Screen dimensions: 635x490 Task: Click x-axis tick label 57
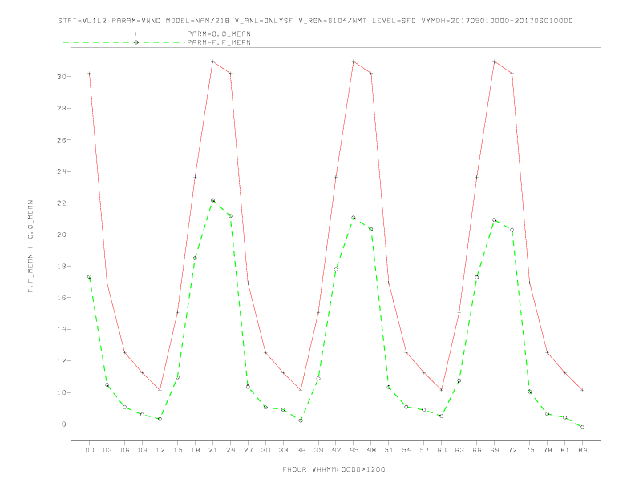[x=424, y=450]
